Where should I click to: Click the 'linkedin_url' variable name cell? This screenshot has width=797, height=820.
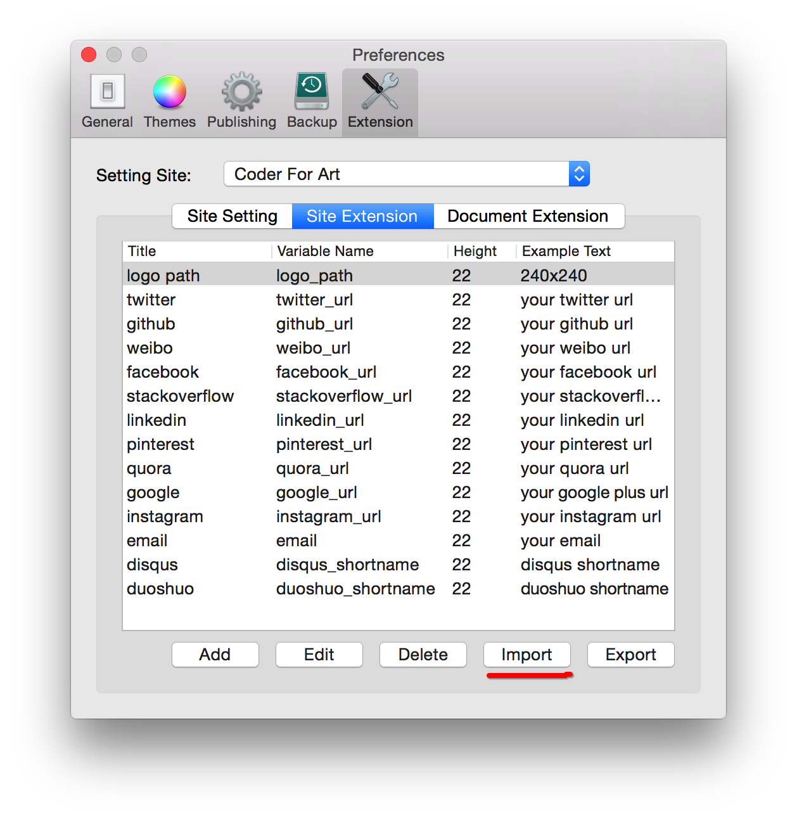click(x=320, y=420)
